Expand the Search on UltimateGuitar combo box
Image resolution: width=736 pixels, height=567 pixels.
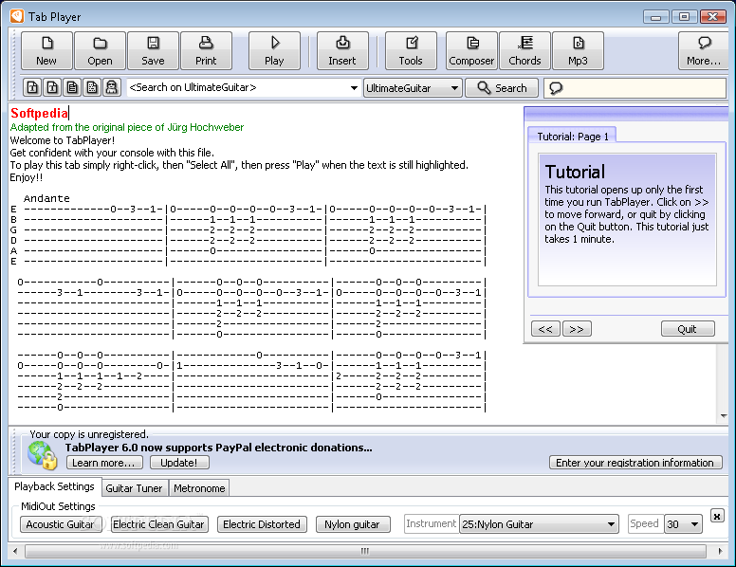tap(354, 88)
